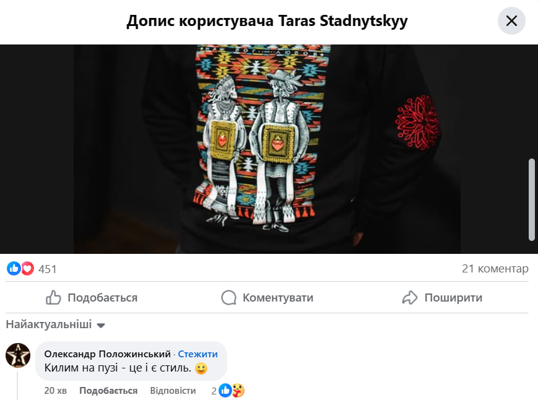Open the 451 reactions count list
Viewport: 538px width, 400px height.
click(x=47, y=269)
